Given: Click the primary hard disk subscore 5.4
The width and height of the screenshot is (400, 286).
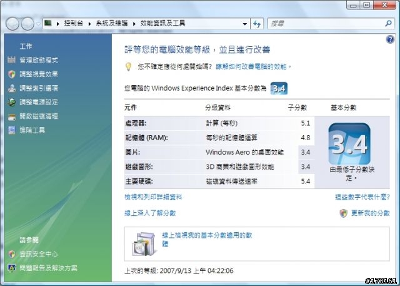Looking at the screenshot, I should pos(306,181).
